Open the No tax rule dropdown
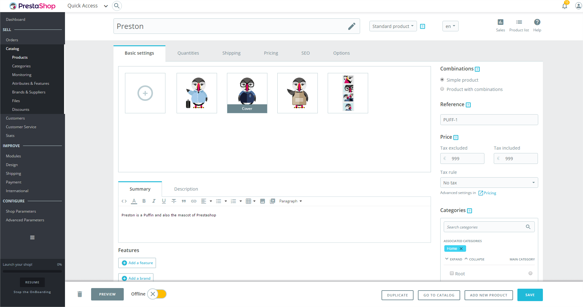 coord(489,183)
